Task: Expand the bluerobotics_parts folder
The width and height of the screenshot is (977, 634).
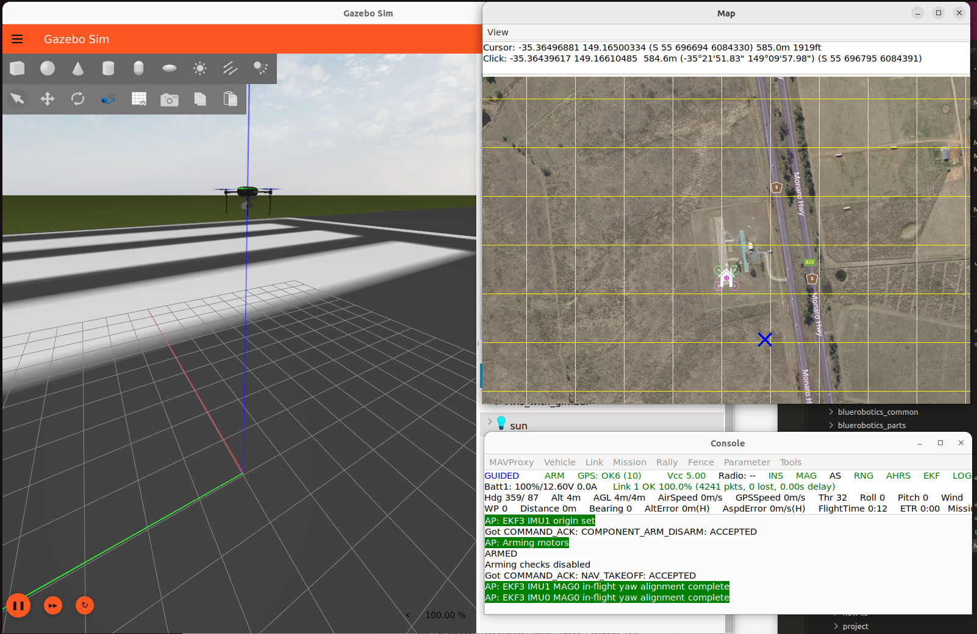Action: [831, 425]
